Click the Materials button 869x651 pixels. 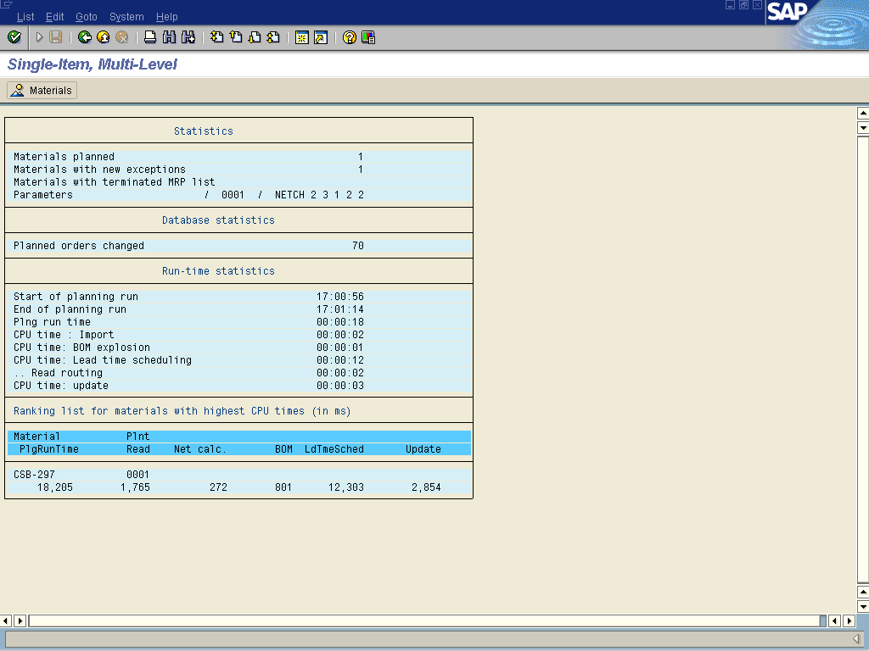tap(42, 90)
